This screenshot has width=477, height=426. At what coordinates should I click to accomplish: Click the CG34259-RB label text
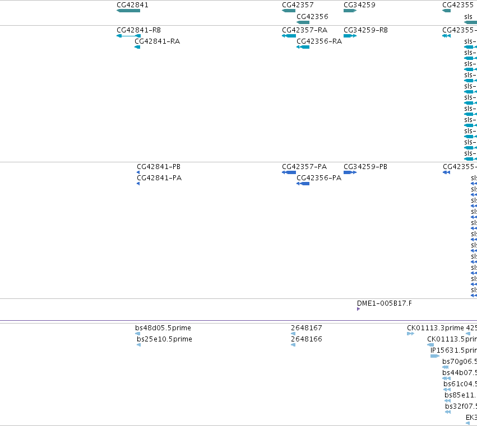[366, 30]
